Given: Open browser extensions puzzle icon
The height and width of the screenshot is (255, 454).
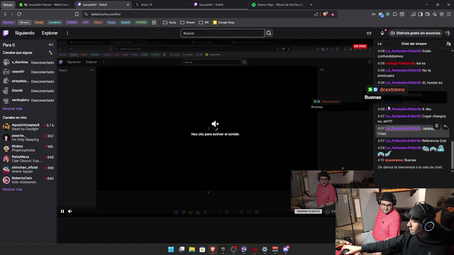Looking at the screenshot, I should pyautogui.click(x=395, y=14).
